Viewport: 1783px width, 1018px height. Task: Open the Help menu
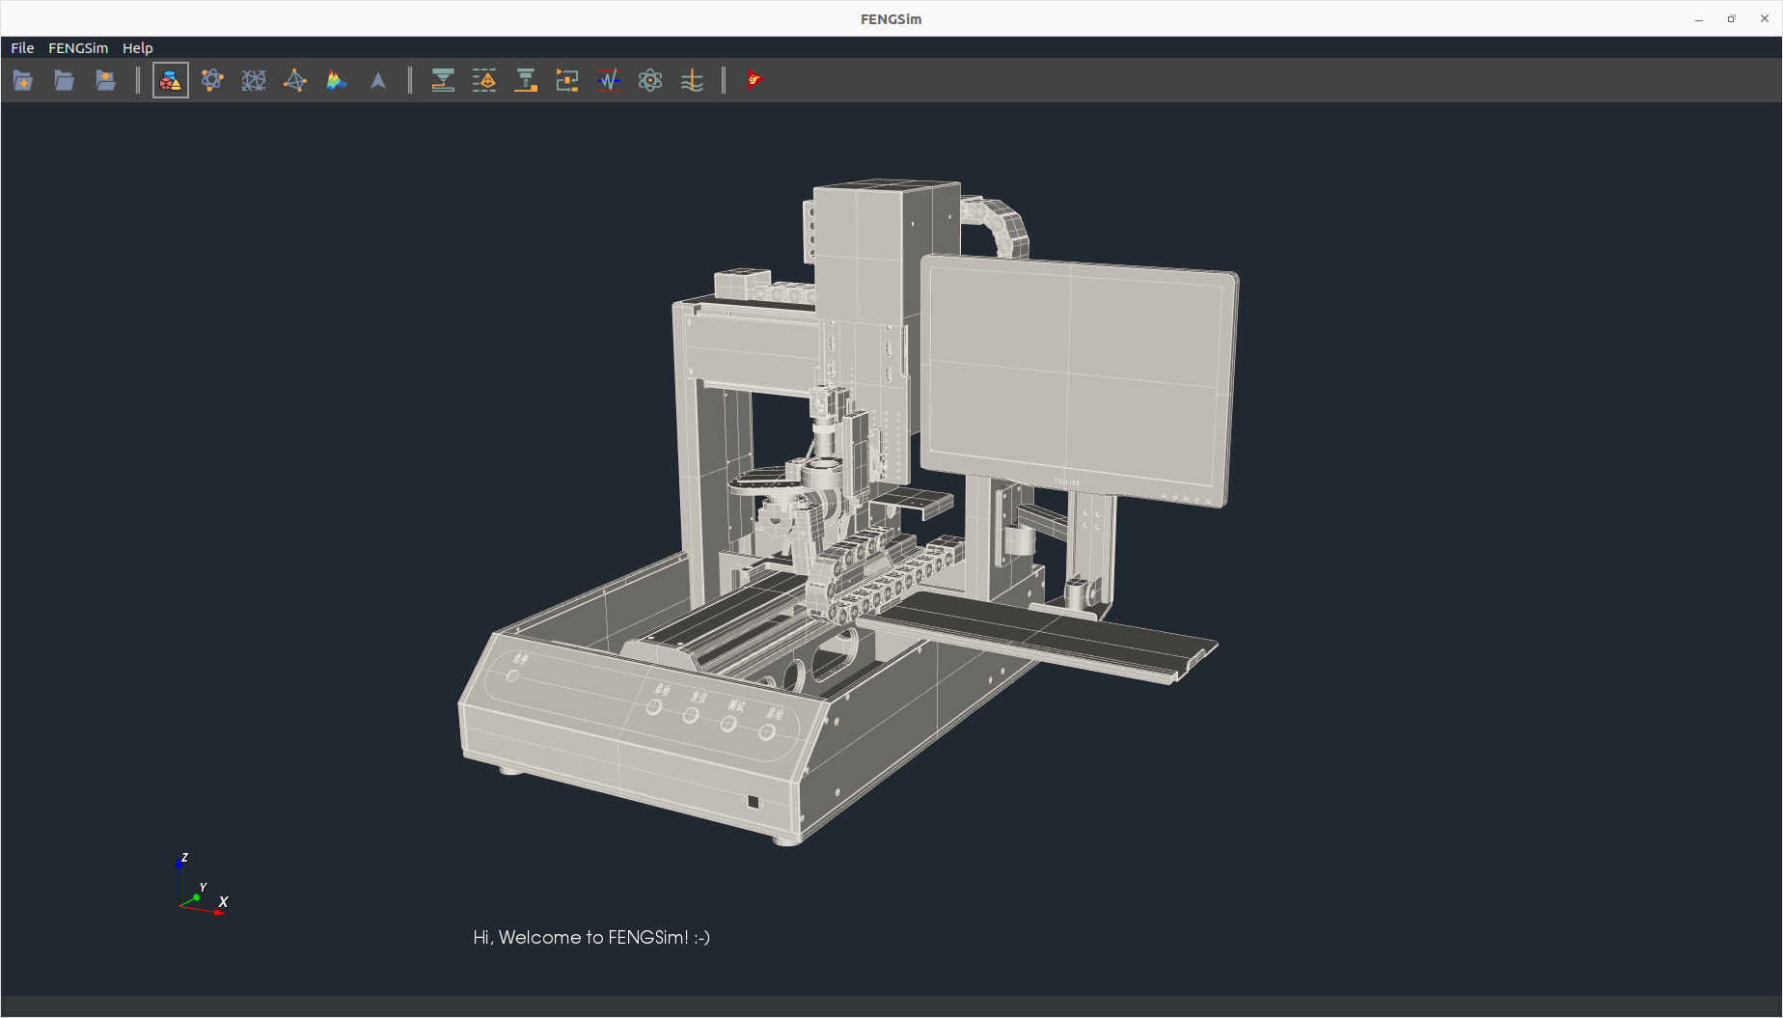tap(137, 48)
